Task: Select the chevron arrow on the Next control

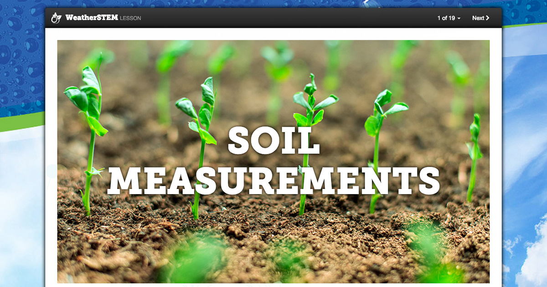Action: (x=487, y=18)
